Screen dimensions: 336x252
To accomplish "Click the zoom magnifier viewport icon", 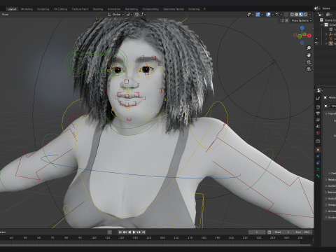I will 309,48.
